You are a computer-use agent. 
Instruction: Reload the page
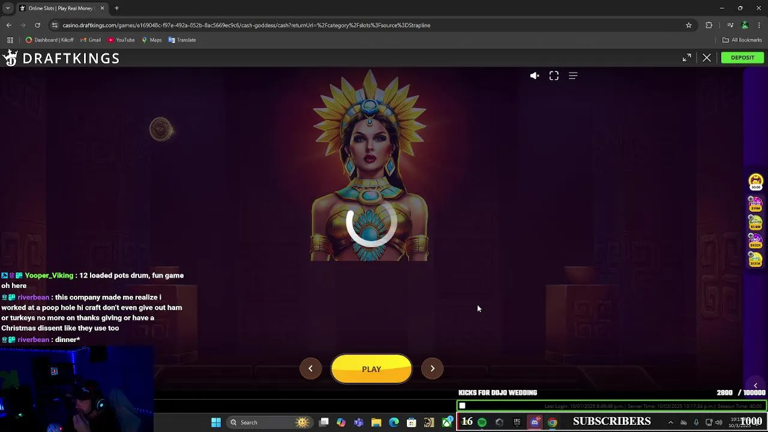[x=37, y=25]
